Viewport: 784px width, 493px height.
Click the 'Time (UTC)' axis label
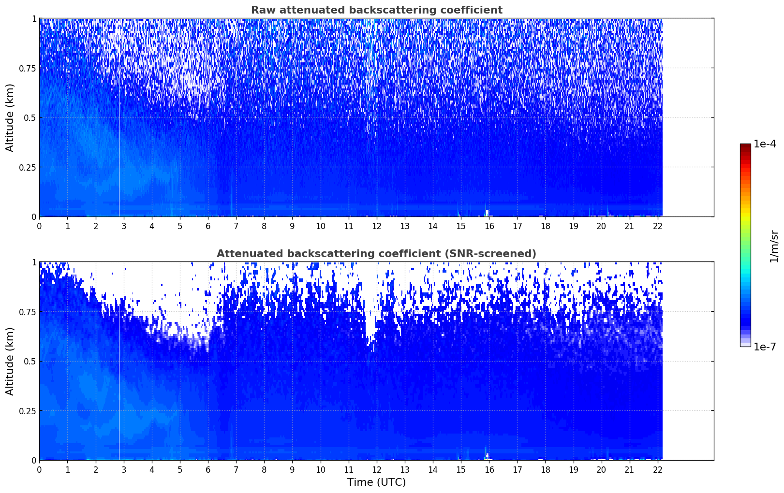376,482
